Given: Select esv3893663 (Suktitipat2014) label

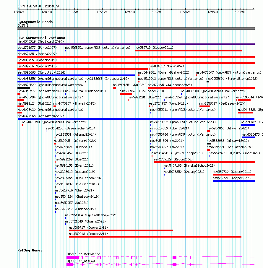Looking at the screenshot, I should [x=42, y=72].
